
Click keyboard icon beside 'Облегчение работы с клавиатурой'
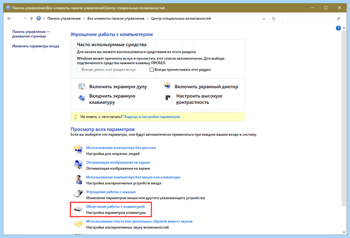pos(78,209)
